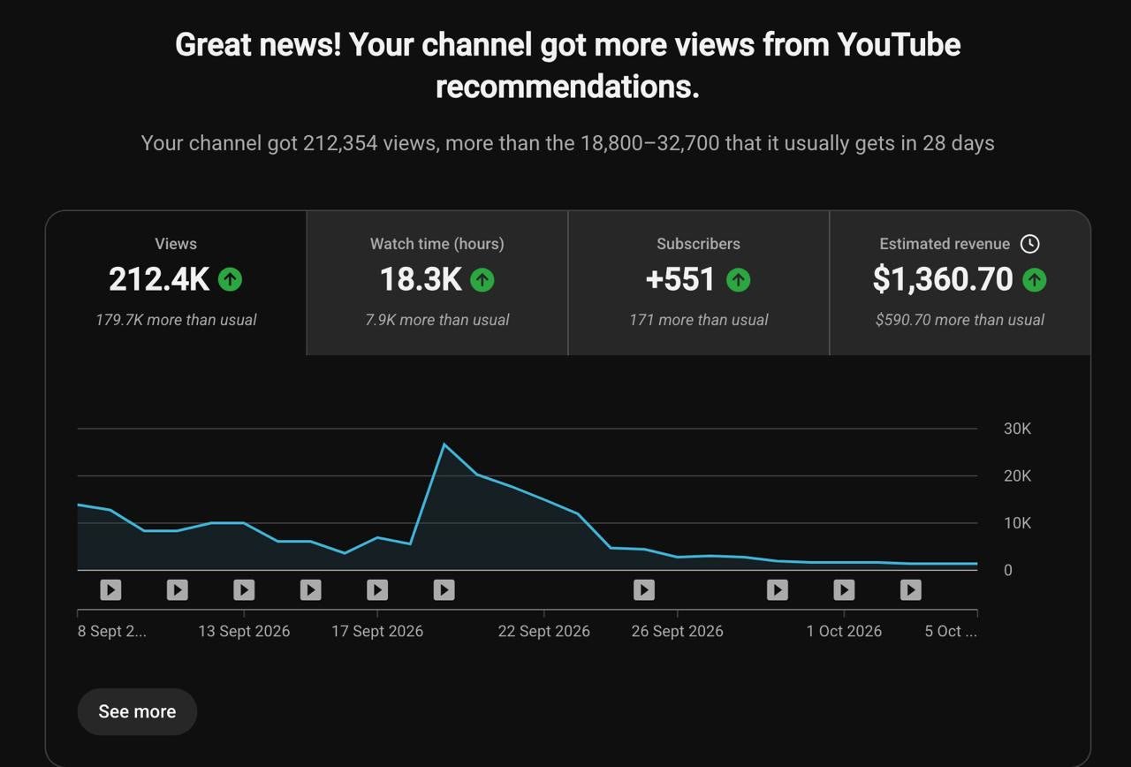This screenshot has width=1131, height=767.
Task: Click the green up arrow beside +551 subscribers
Action: click(x=738, y=280)
